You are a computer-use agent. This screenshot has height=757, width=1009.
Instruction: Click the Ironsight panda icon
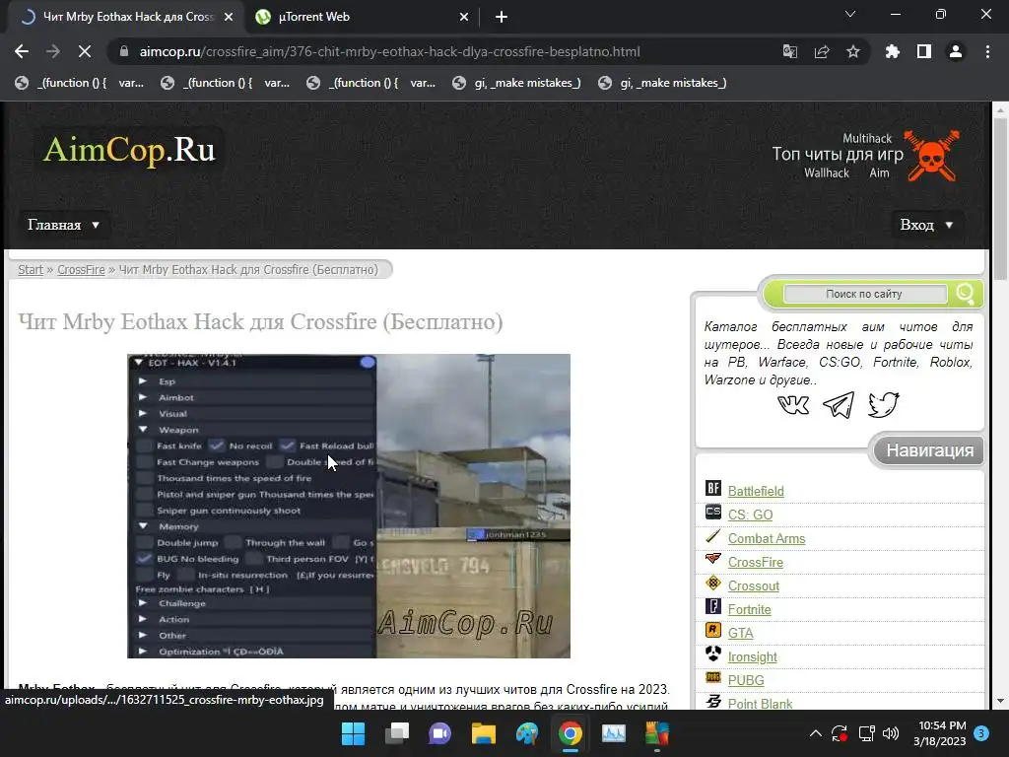[713, 654]
